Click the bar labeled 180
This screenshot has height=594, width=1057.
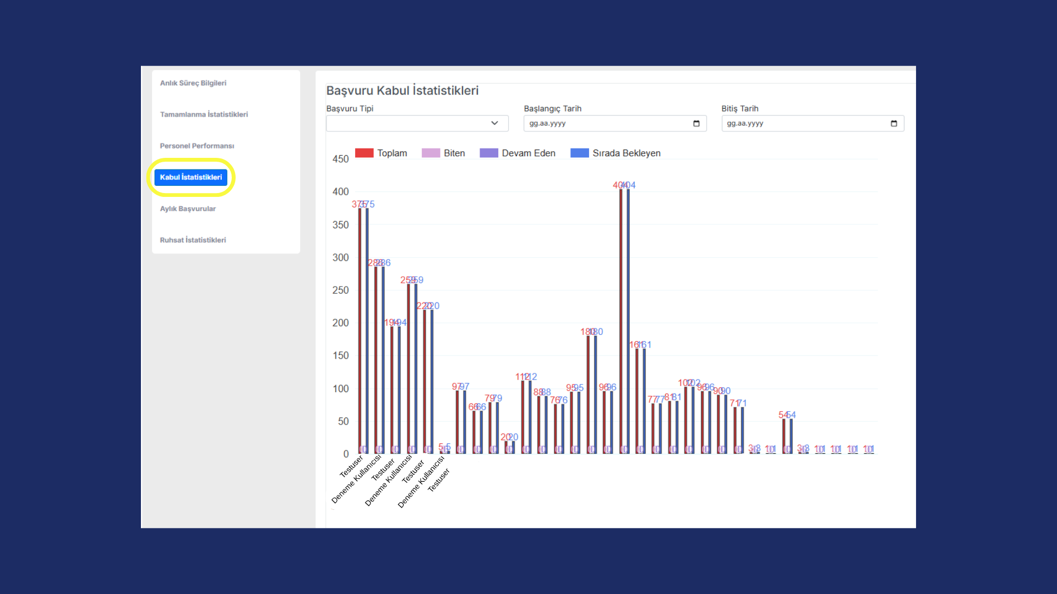588,394
